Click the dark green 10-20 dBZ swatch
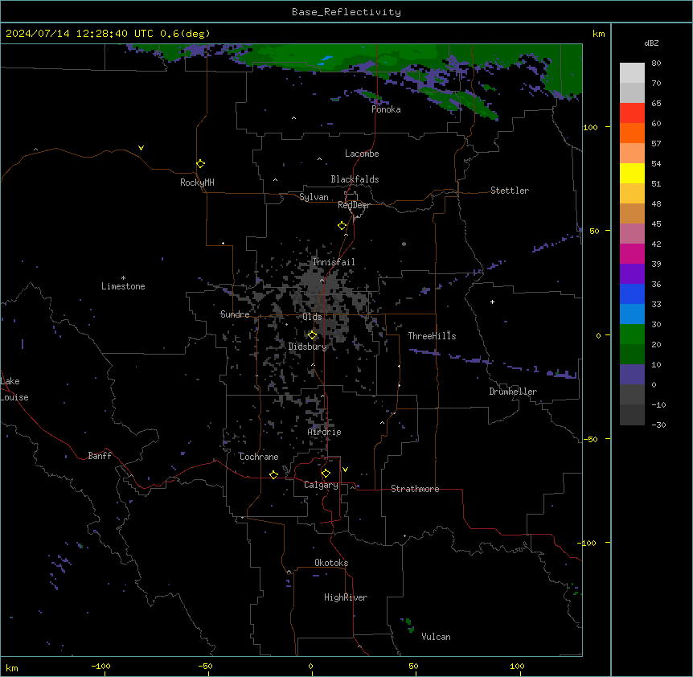693x677 pixels. (x=632, y=354)
